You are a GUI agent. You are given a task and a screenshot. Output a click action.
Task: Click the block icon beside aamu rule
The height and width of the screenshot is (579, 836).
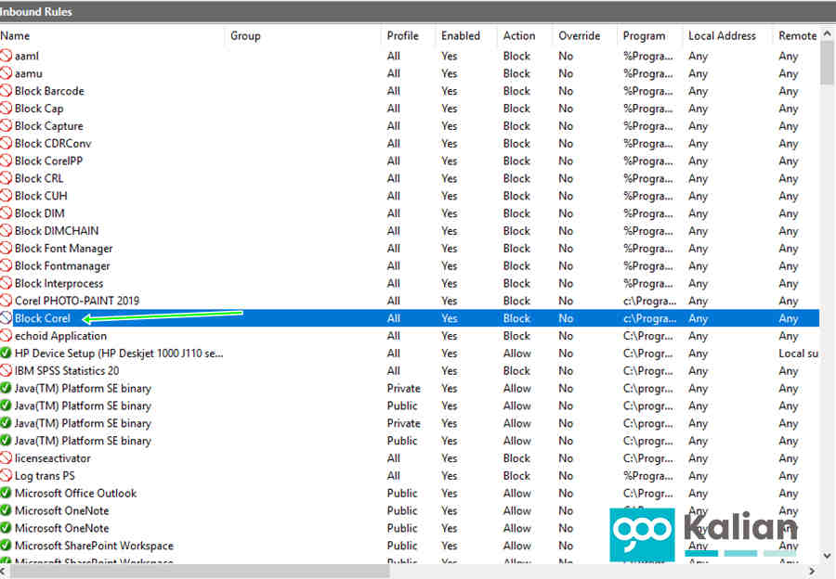pos(6,73)
